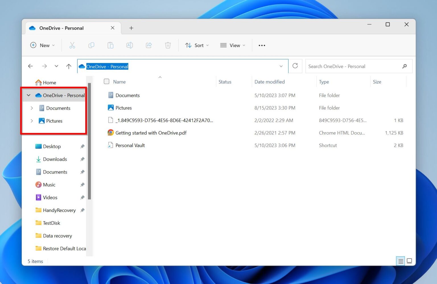Viewport: 437px width, 284px height.
Task: Click the Share icon
Action: (x=149, y=45)
